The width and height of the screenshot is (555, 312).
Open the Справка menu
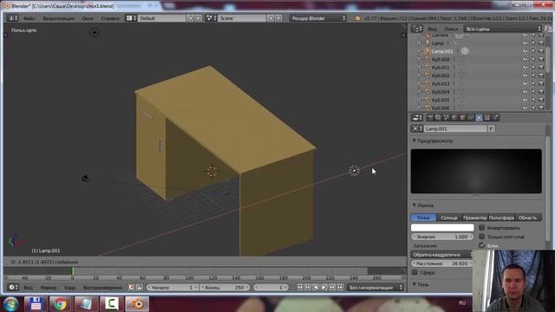(110, 18)
